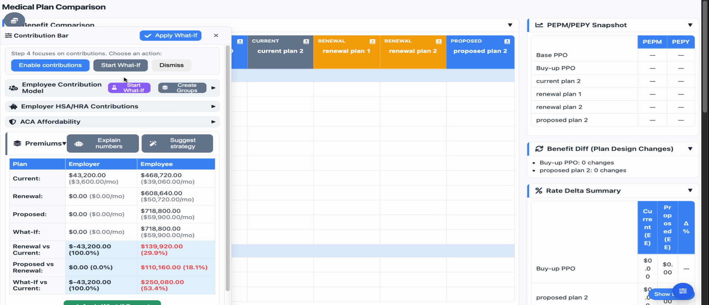Click red $110,160.00 (18.1%) value
709x305 pixels.
[x=174, y=267]
